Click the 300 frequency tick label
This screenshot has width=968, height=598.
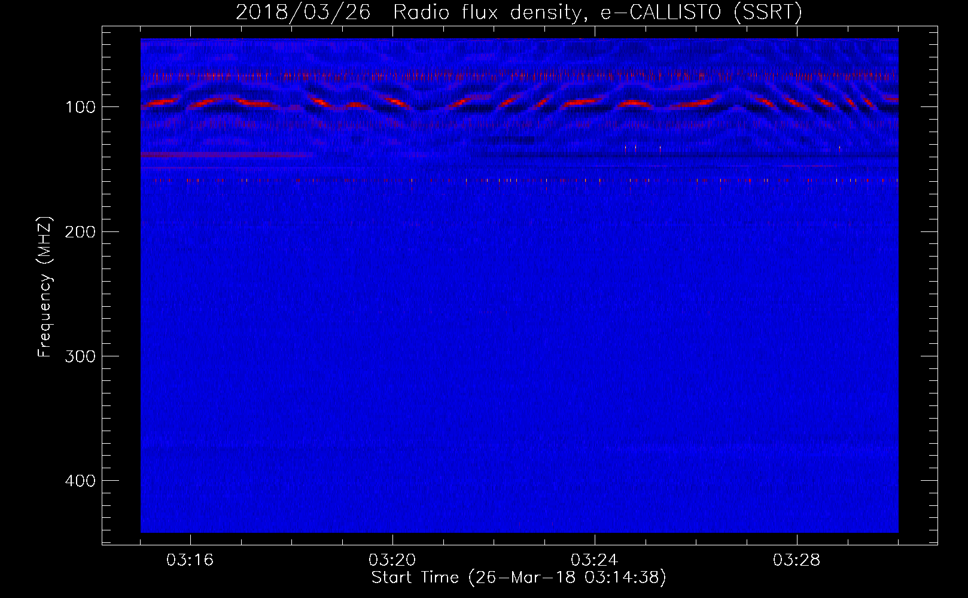point(80,356)
